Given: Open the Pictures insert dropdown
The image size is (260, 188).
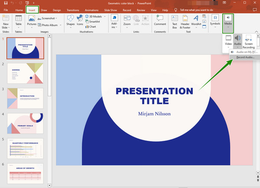Looking at the screenshot, I should coord(32,22).
